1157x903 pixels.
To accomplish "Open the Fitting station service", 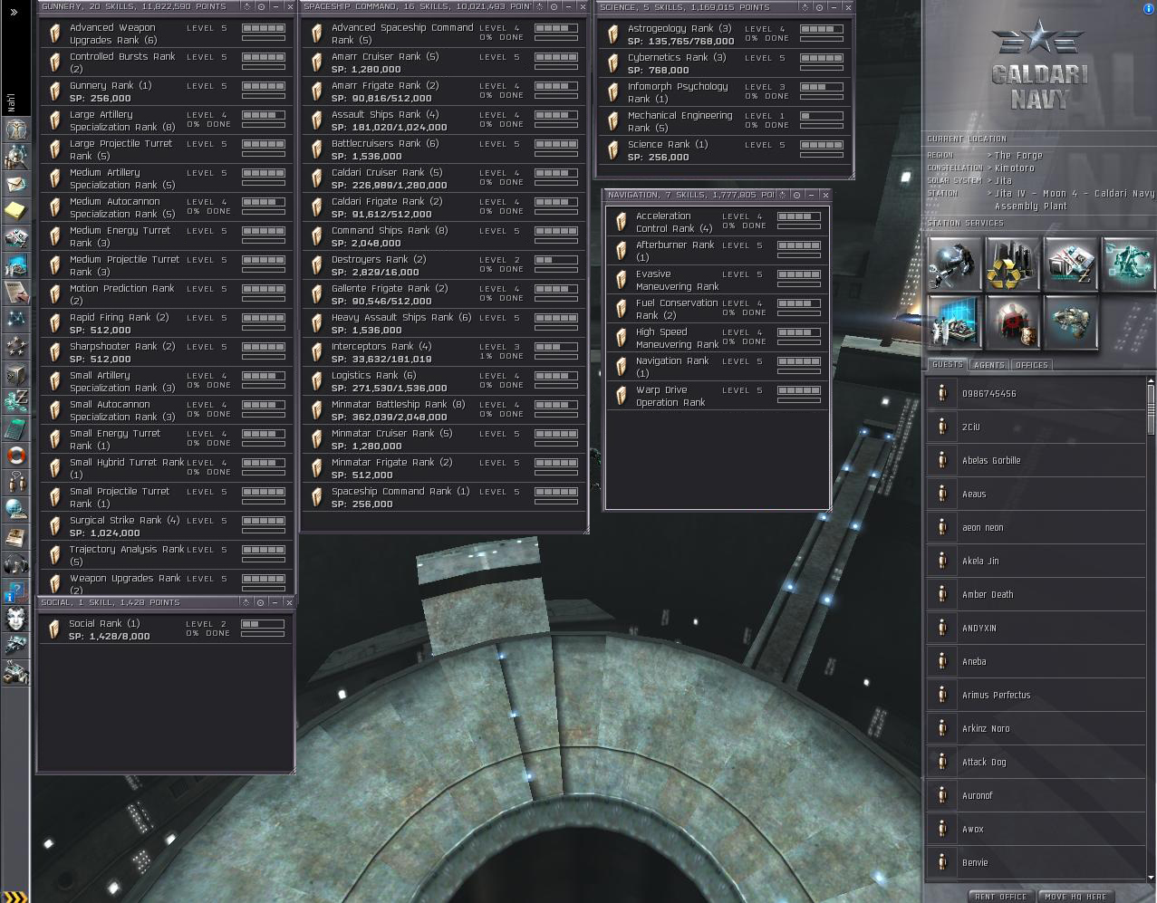I will [x=1128, y=264].
